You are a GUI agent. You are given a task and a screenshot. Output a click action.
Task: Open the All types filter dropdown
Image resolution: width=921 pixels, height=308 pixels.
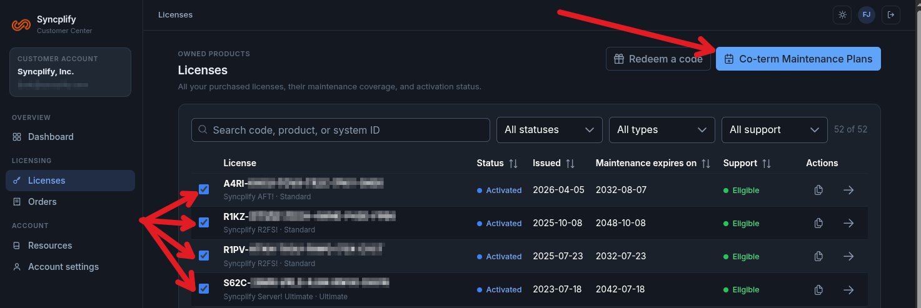coord(662,129)
